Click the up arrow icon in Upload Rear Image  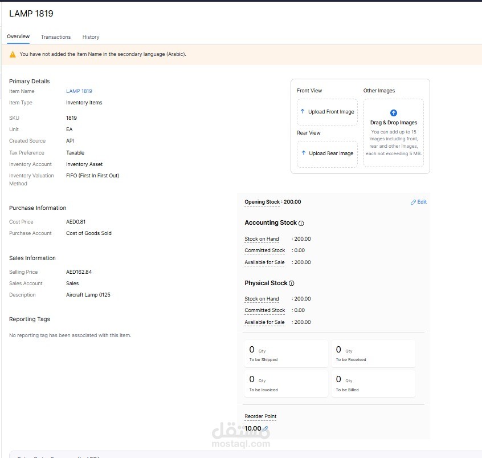[304, 153]
